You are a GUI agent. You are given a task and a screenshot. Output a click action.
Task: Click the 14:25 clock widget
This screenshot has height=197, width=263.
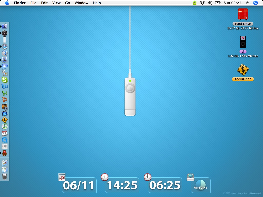coord(122,185)
